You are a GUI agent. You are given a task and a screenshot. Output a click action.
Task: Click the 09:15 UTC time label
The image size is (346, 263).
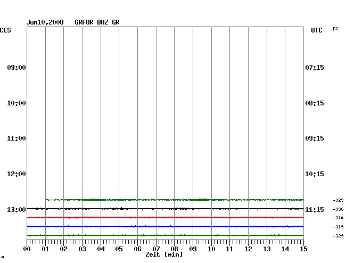315,138
